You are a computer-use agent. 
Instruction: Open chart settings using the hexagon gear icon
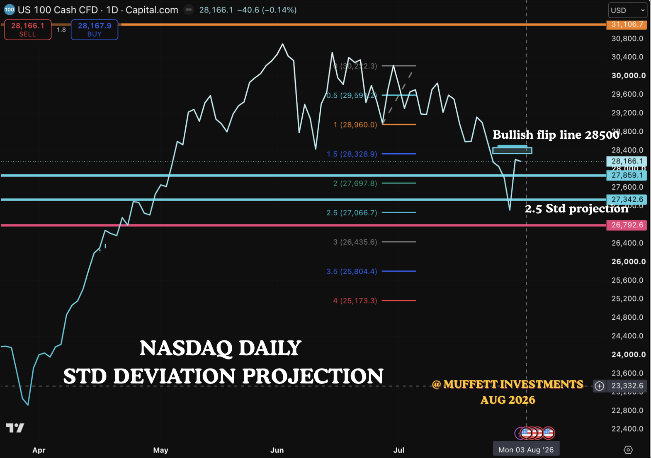(x=628, y=450)
